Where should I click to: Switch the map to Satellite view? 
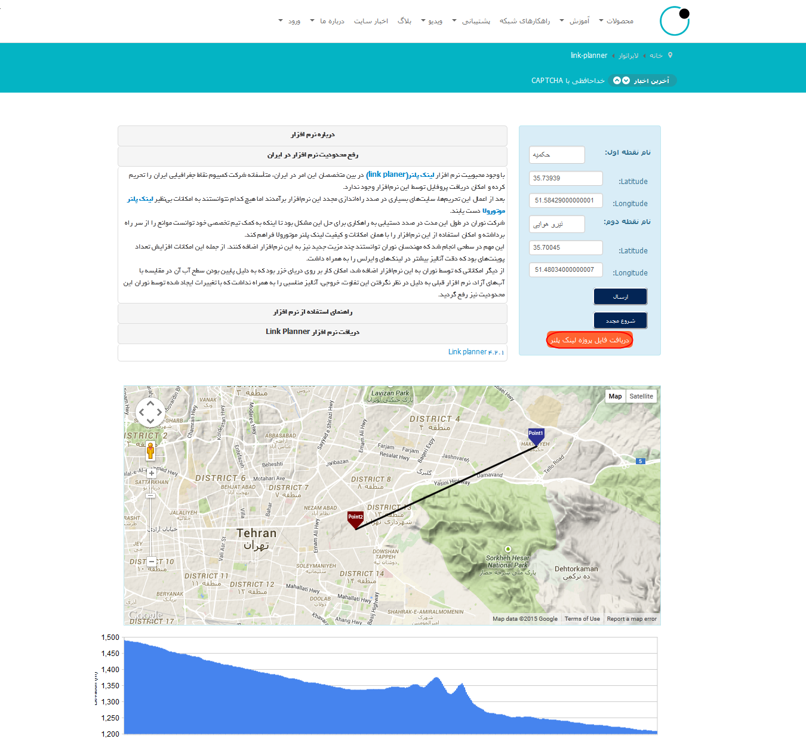641,396
